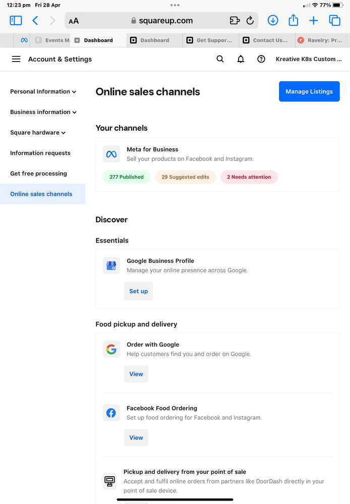Screen dimensions: 350x504
Task: Open the hamburger navigation menu
Action: pos(16,59)
